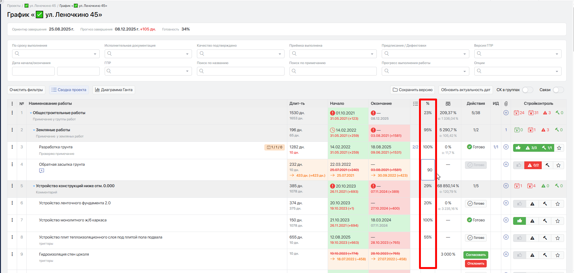Click the paperclip attachments column header icon
574x273 pixels.
click(x=506, y=104)
